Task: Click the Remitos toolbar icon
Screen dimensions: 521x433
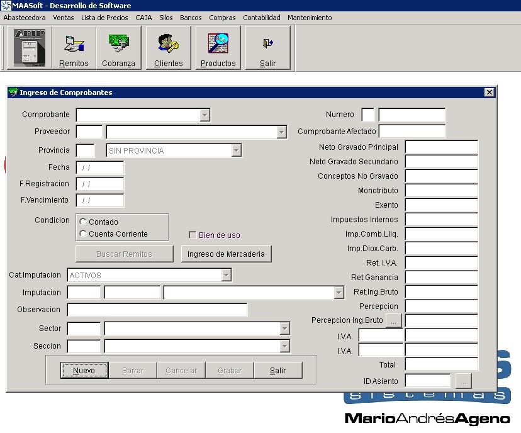Action: pos(74,48)
